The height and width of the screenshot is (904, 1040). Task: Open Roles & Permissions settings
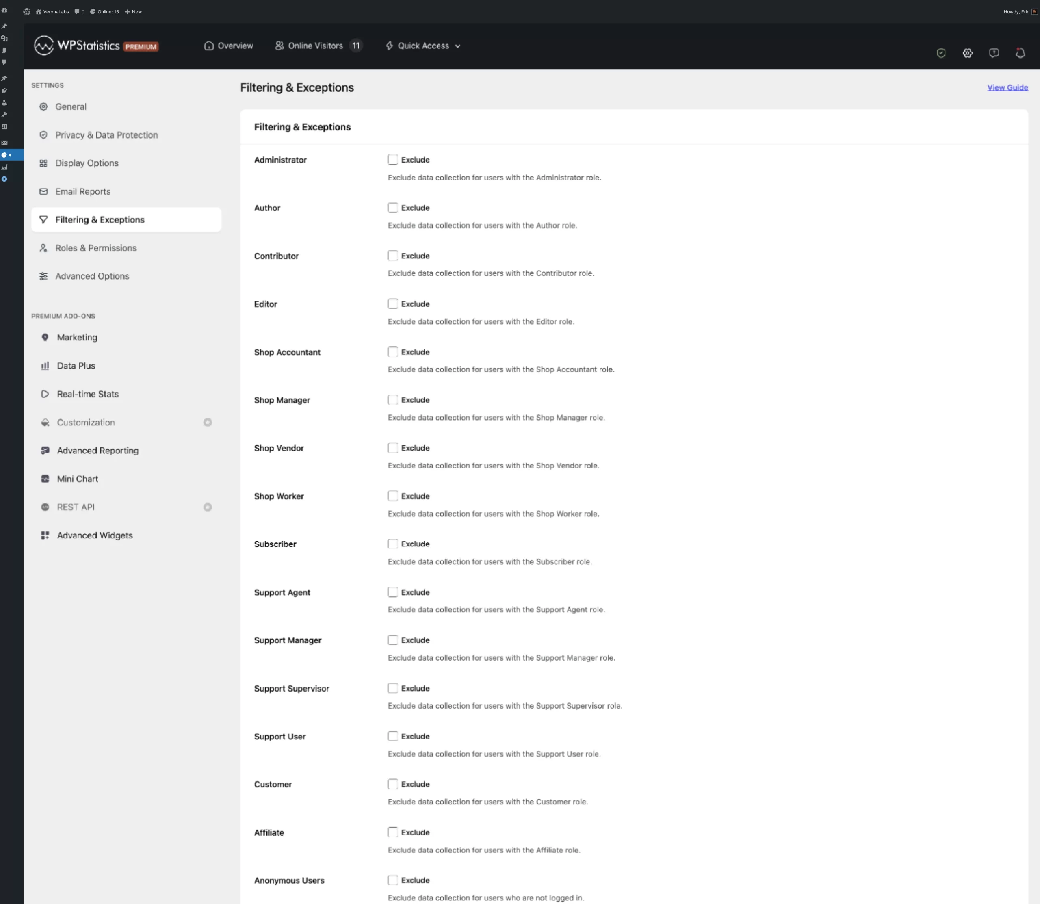coord(126,248)
